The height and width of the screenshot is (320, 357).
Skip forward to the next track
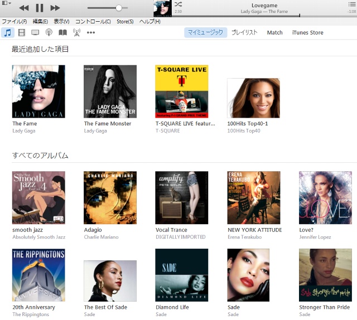(x=55, y=8)
